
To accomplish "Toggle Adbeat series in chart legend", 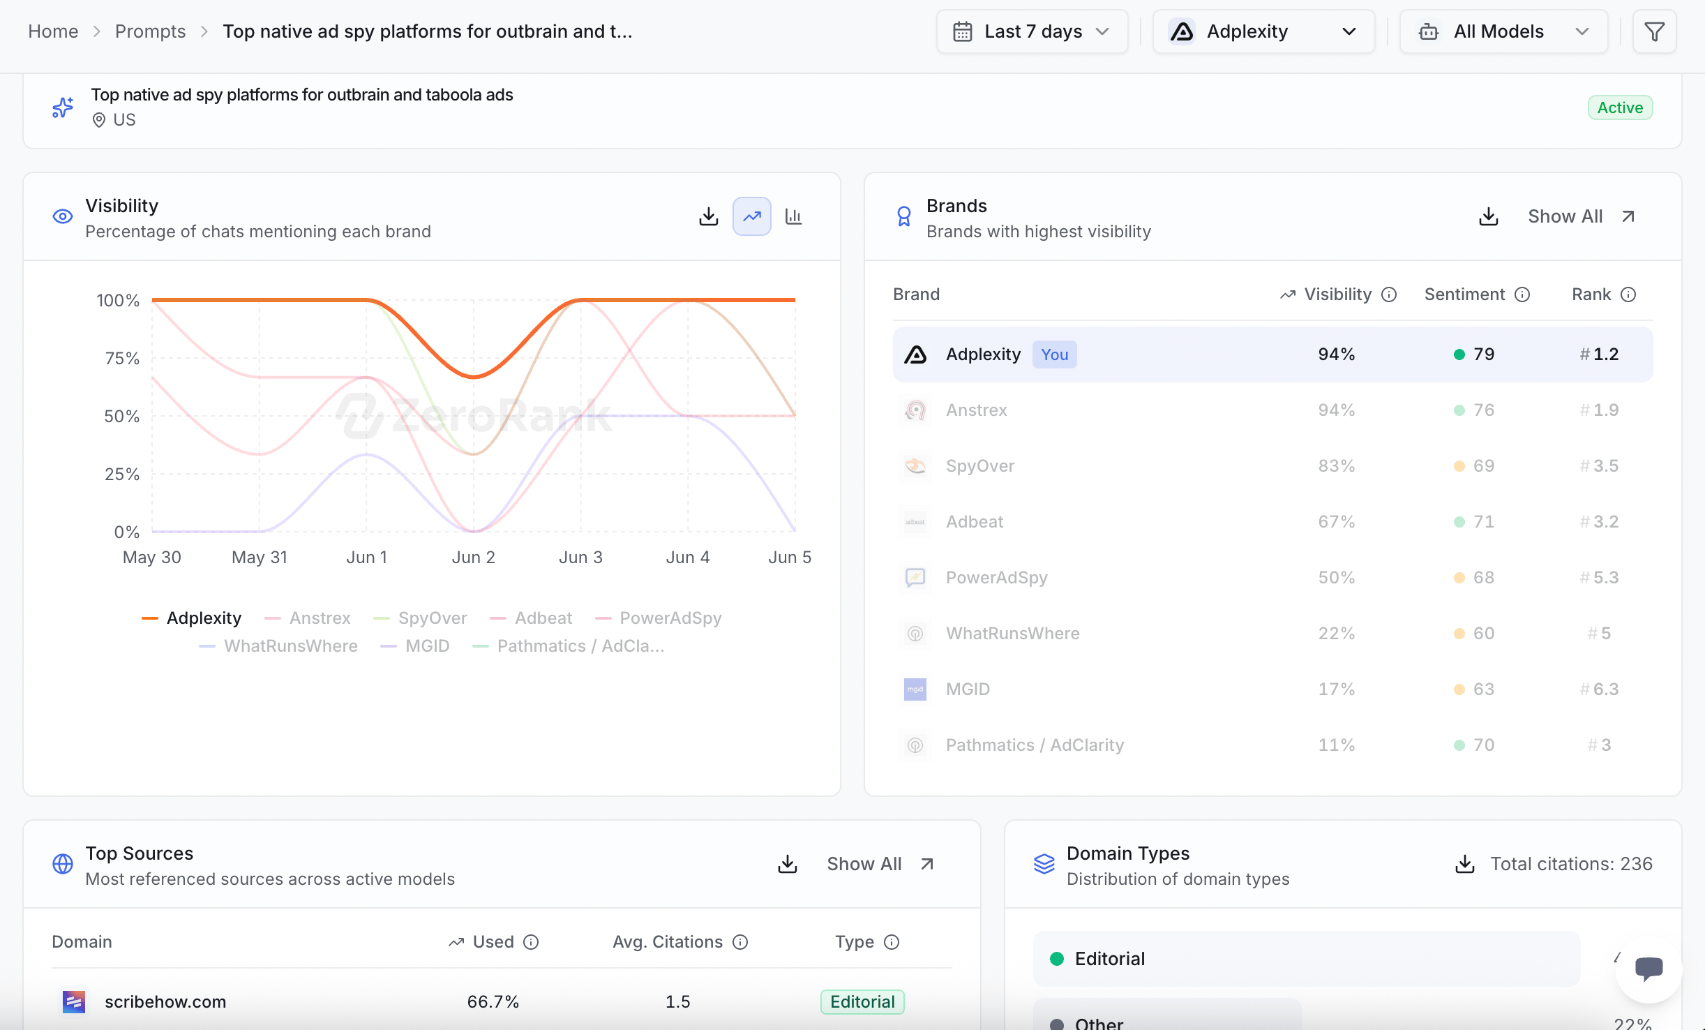I will (531, 618).
